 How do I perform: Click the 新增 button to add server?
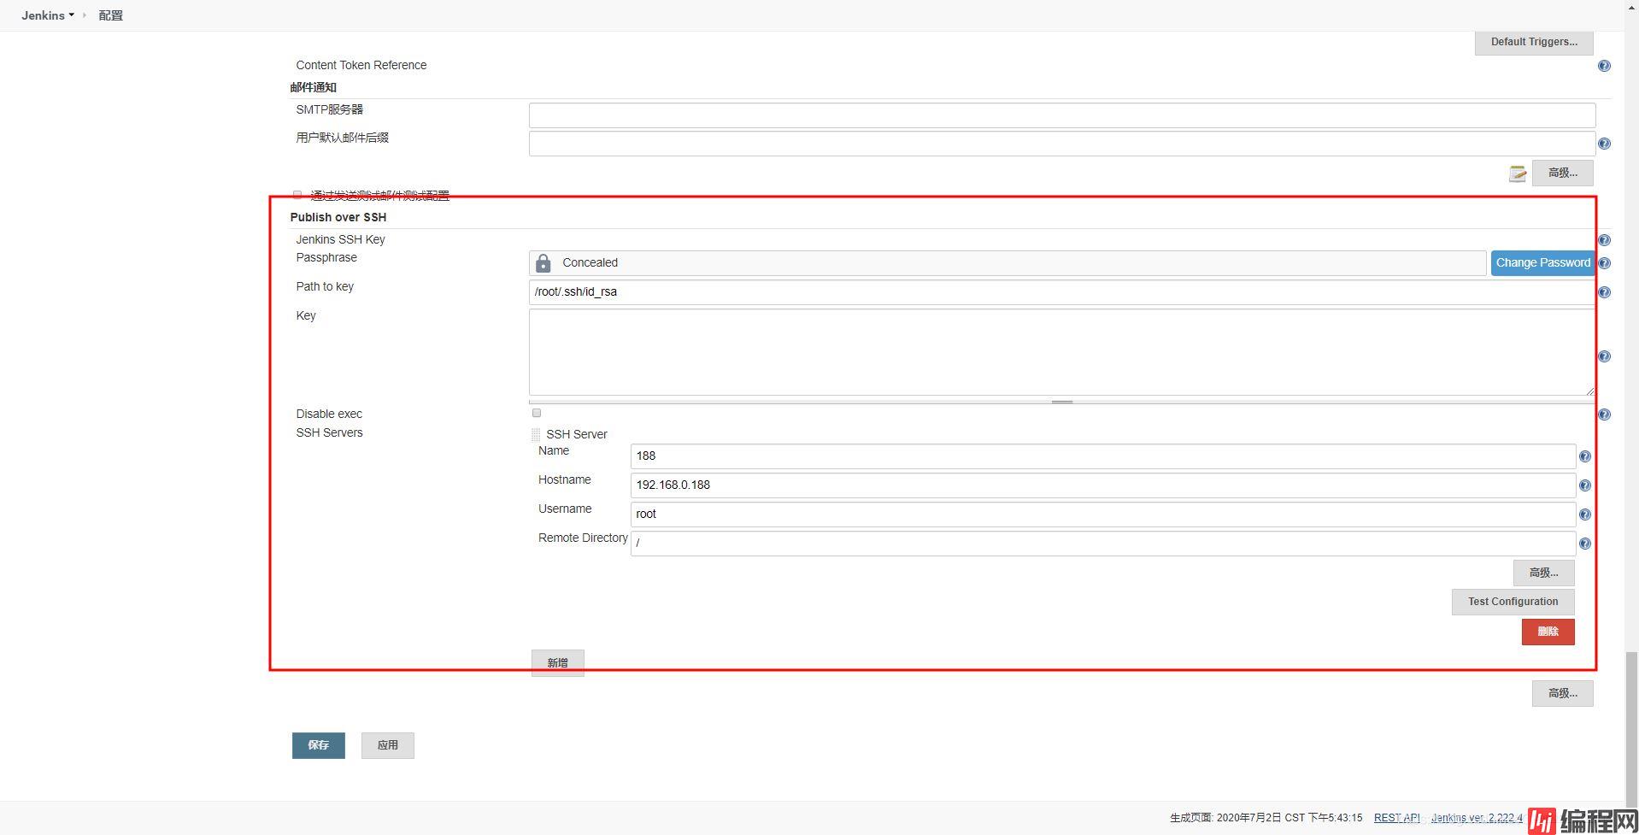[557, 663]
